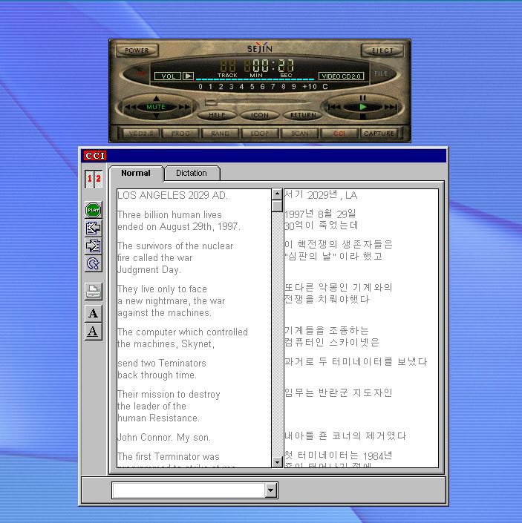Click caption 'John Connor. My son.'
This screenshot has width=522, height=523.
pyautogui.click(x=164, y=437)
